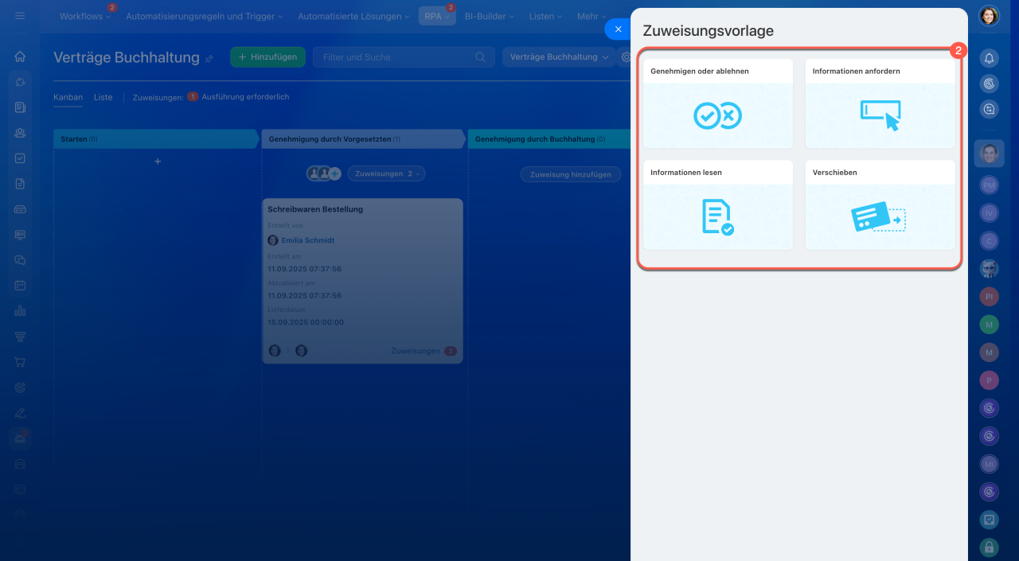1019x561 pixels.
Task: Click the plus icon in Starten column
Action: [158, 162]
